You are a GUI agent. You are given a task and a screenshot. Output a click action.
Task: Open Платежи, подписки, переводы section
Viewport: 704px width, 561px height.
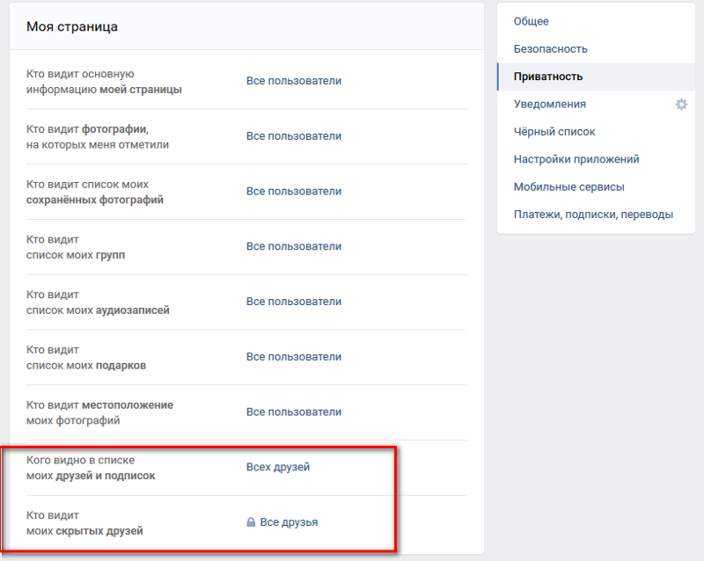pos(593,215)
